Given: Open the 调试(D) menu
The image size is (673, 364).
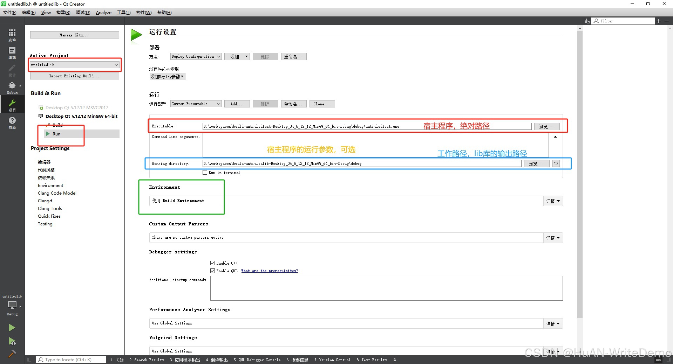Looking at the screenshot, I should (x=83, y=13).
